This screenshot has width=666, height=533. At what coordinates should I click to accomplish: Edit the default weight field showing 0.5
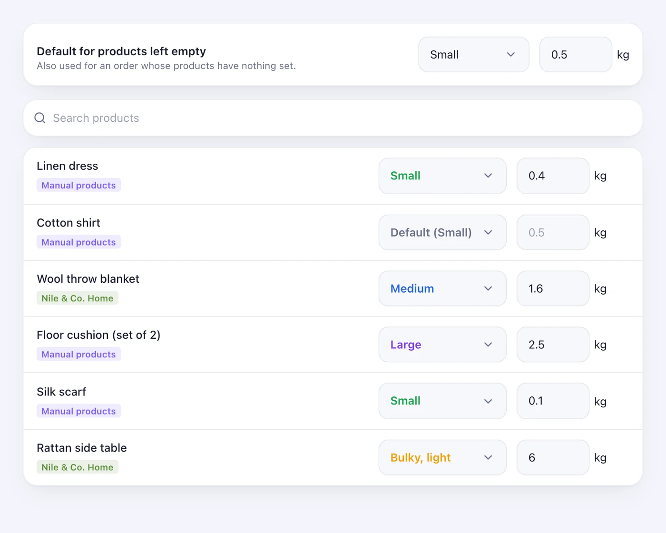pos(576,55)
